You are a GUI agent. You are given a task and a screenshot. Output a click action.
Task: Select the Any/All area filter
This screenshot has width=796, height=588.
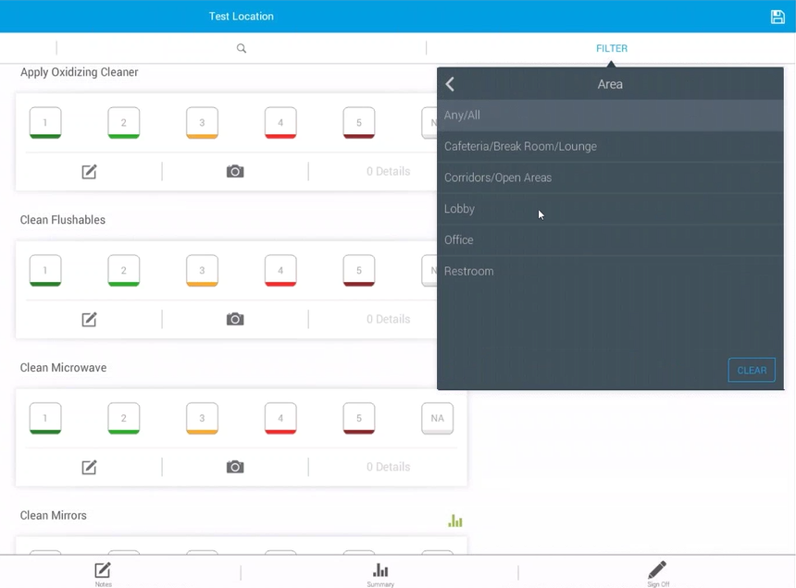610,115
